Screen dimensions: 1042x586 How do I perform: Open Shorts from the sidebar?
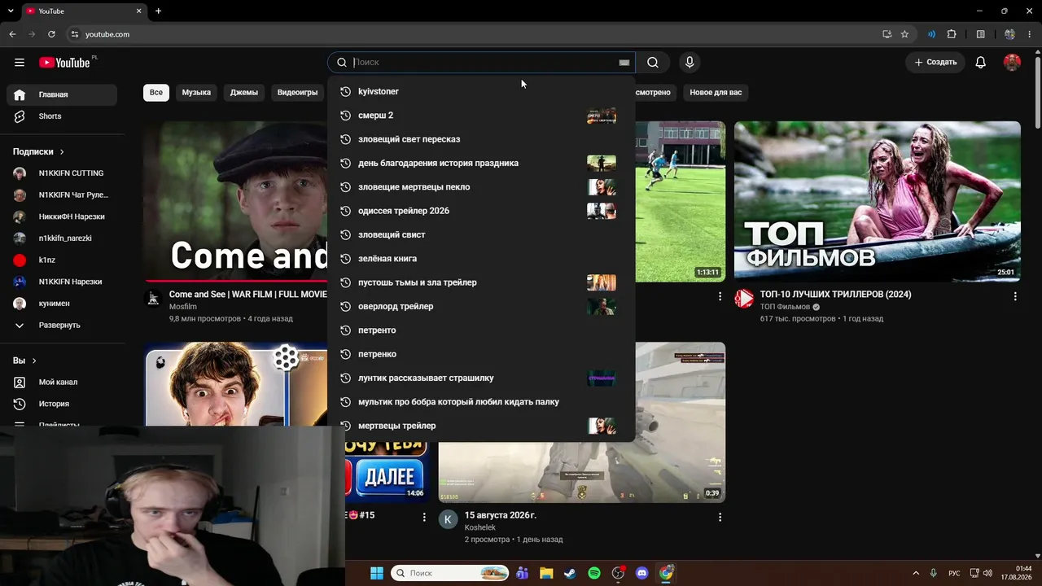click(62, 116)
